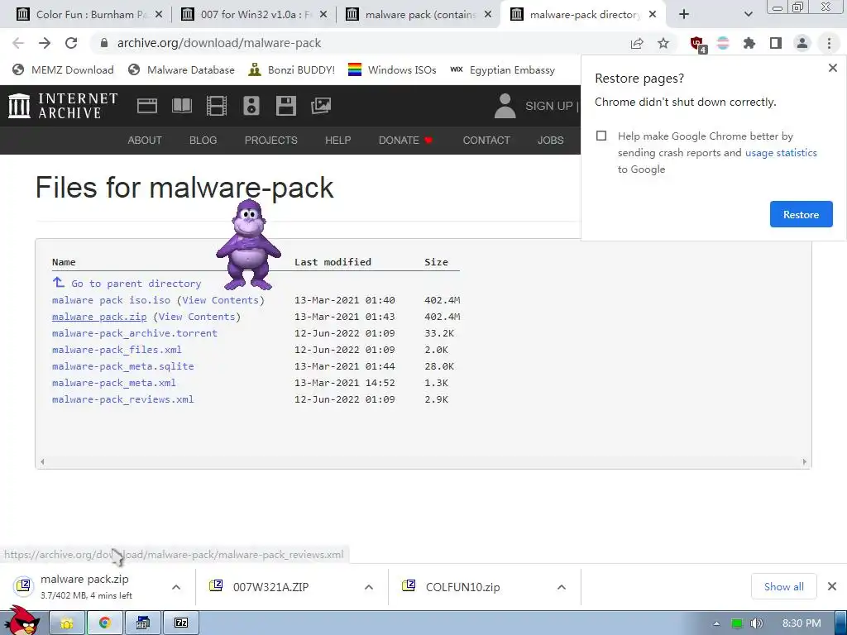Click the SIGN UP link
Viewport: 847px width, 635px height.
(x=549, y=106)
